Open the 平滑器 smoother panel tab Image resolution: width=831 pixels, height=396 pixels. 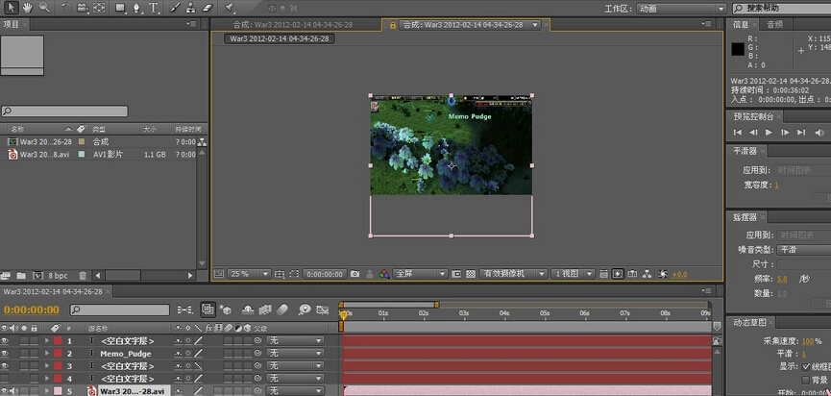[x=745, y=151]
